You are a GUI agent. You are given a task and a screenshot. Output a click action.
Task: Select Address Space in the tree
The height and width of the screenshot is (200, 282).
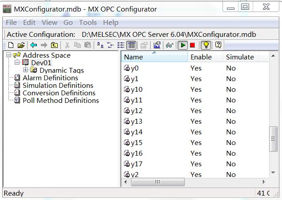46,55
